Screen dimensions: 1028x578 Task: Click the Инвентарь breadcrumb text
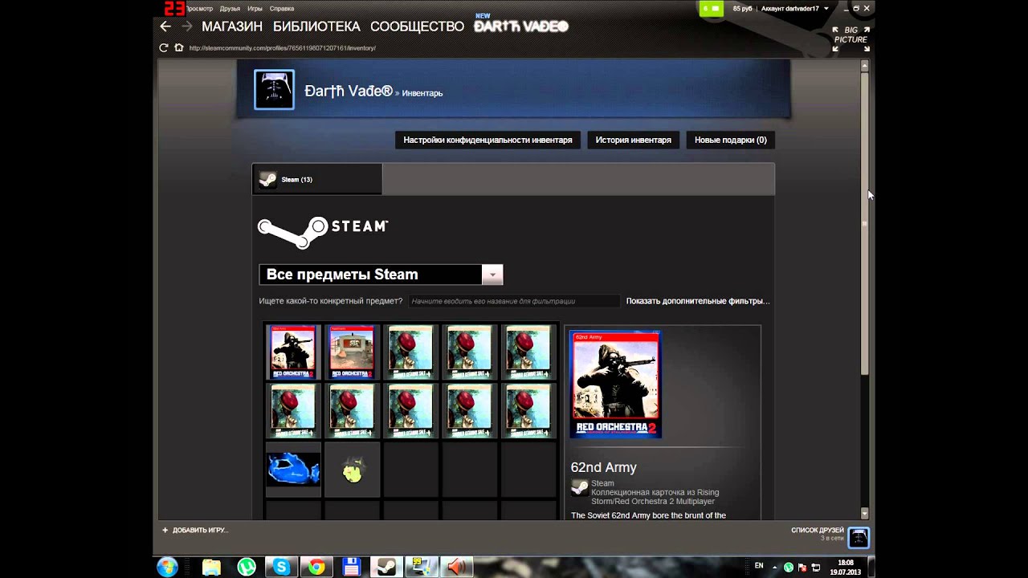coord(422,93)
